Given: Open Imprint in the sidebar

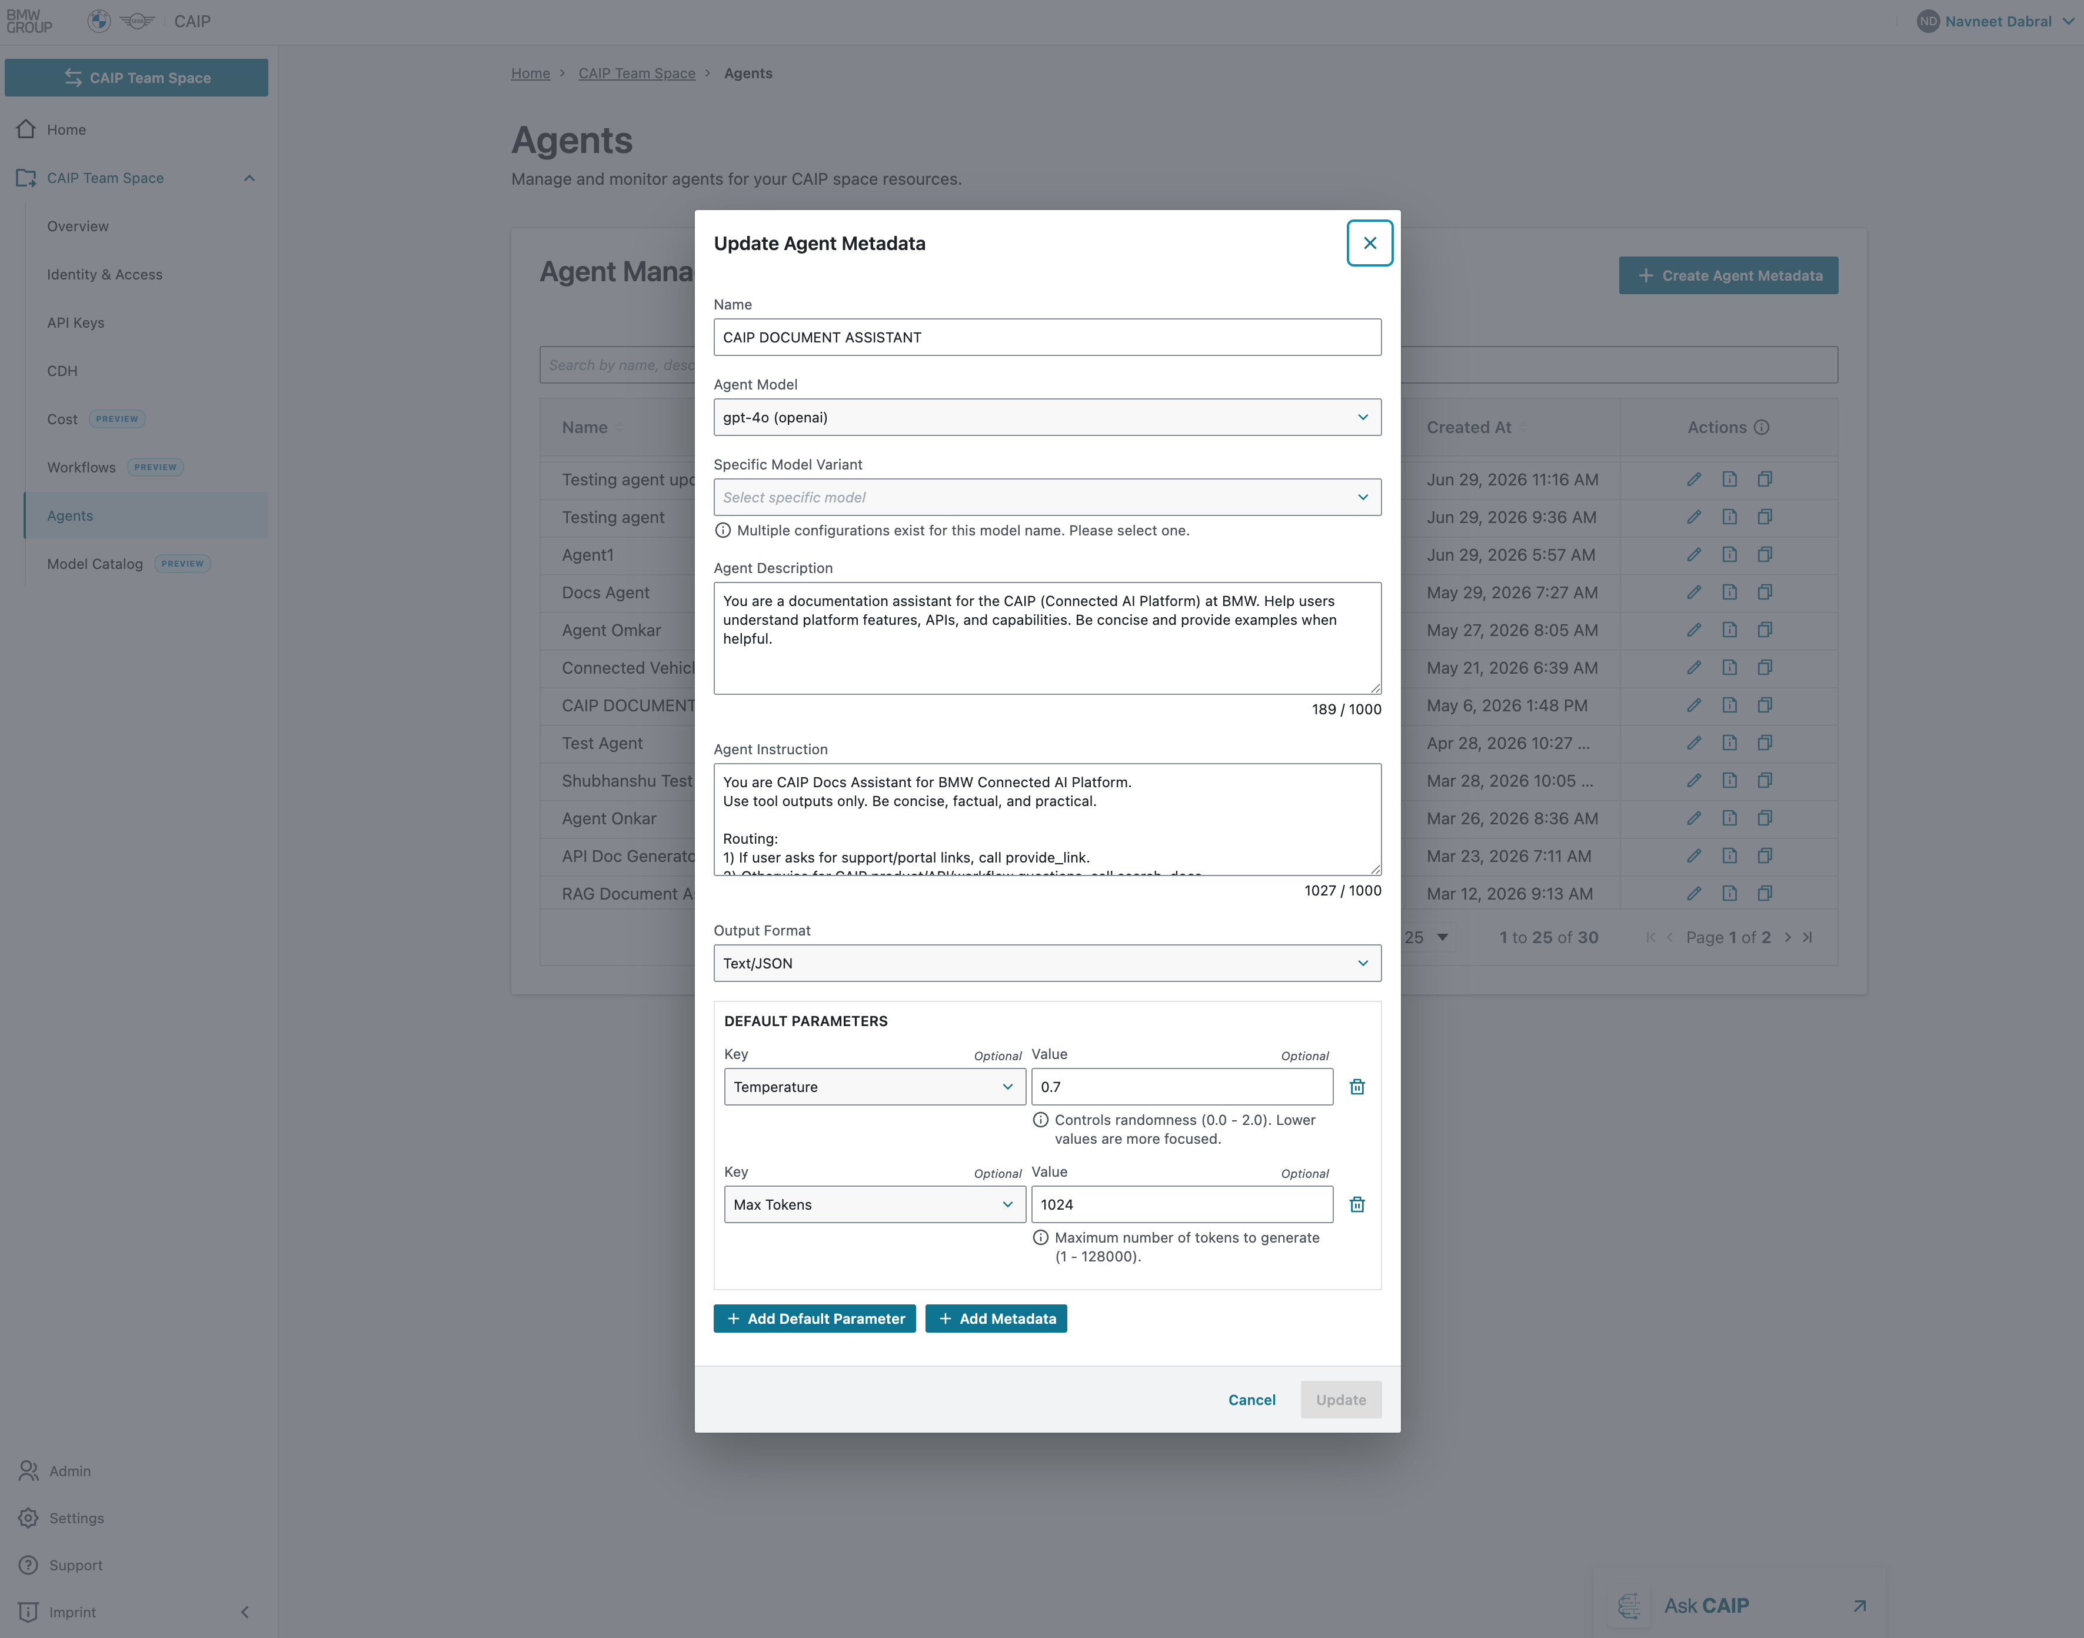Looking at the screenshot, I should (72, 1612).
